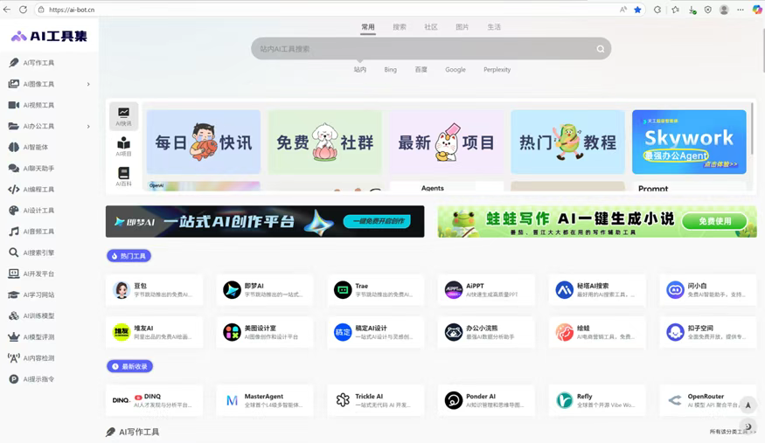This screenshot has width=765, height=443.
Task: Open the 每日快讯 banner card
Action: pyautogui.click(x=204, y=142)
